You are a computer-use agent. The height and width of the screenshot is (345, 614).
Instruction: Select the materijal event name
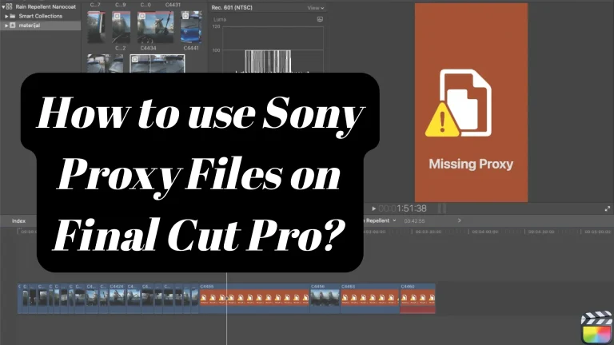(30, 26)
